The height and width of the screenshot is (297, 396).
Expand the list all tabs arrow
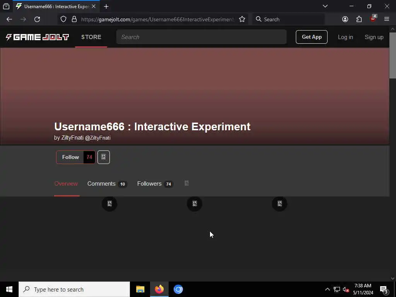[x=325, y=6]
